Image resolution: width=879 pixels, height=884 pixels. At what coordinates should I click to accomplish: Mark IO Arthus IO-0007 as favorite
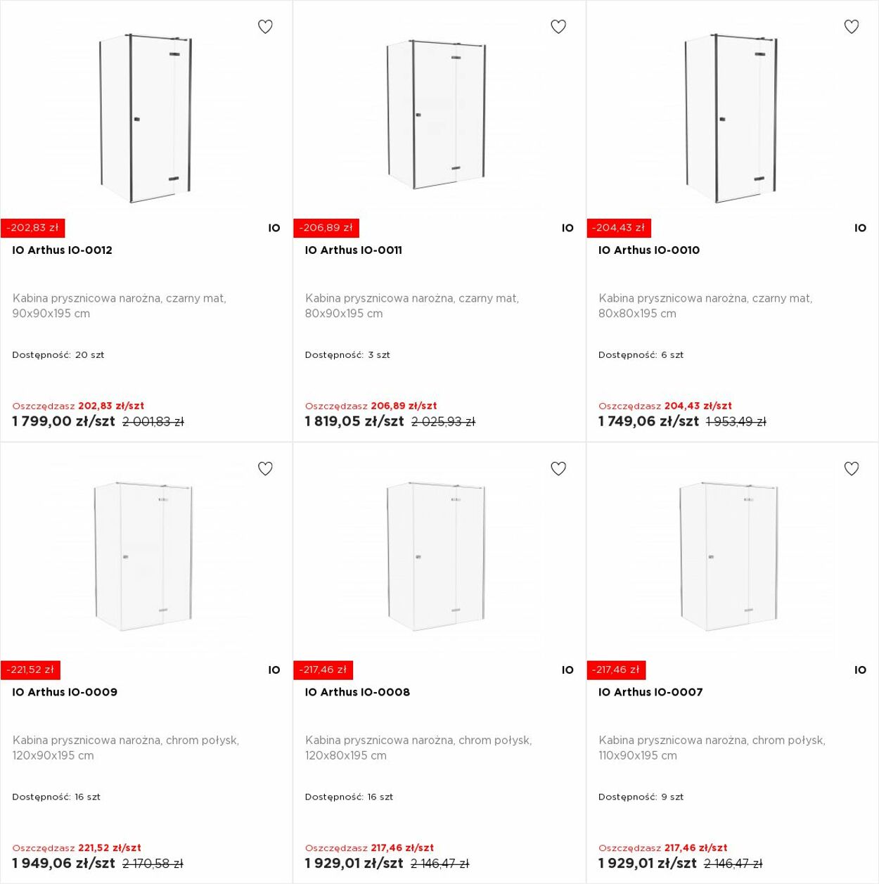click(x=852, y=468)
